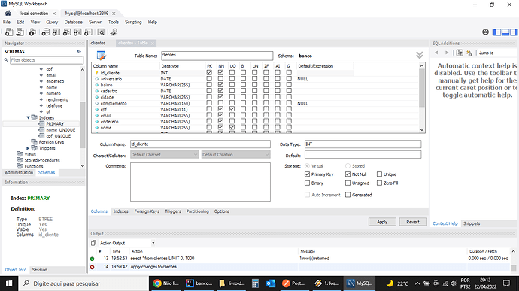Create a new stored procedure toolbar icon

77,32
